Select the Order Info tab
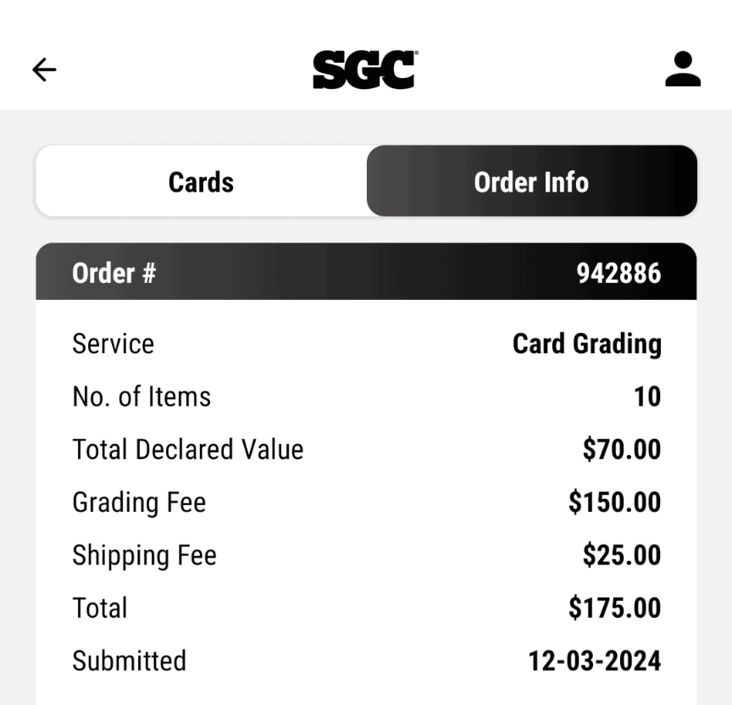The image size is (732, 705). (x=531, y=181)
